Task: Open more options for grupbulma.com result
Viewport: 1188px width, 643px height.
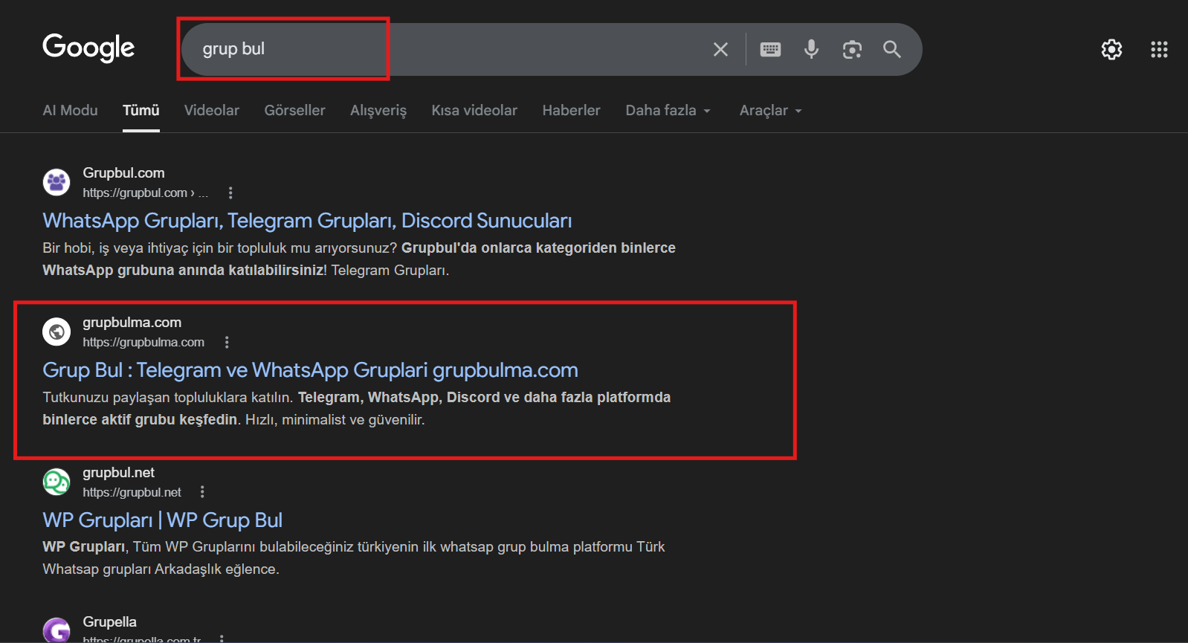Action: click(227, 343)
